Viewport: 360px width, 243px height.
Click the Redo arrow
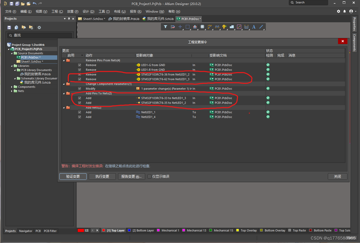tap(40, 4)
